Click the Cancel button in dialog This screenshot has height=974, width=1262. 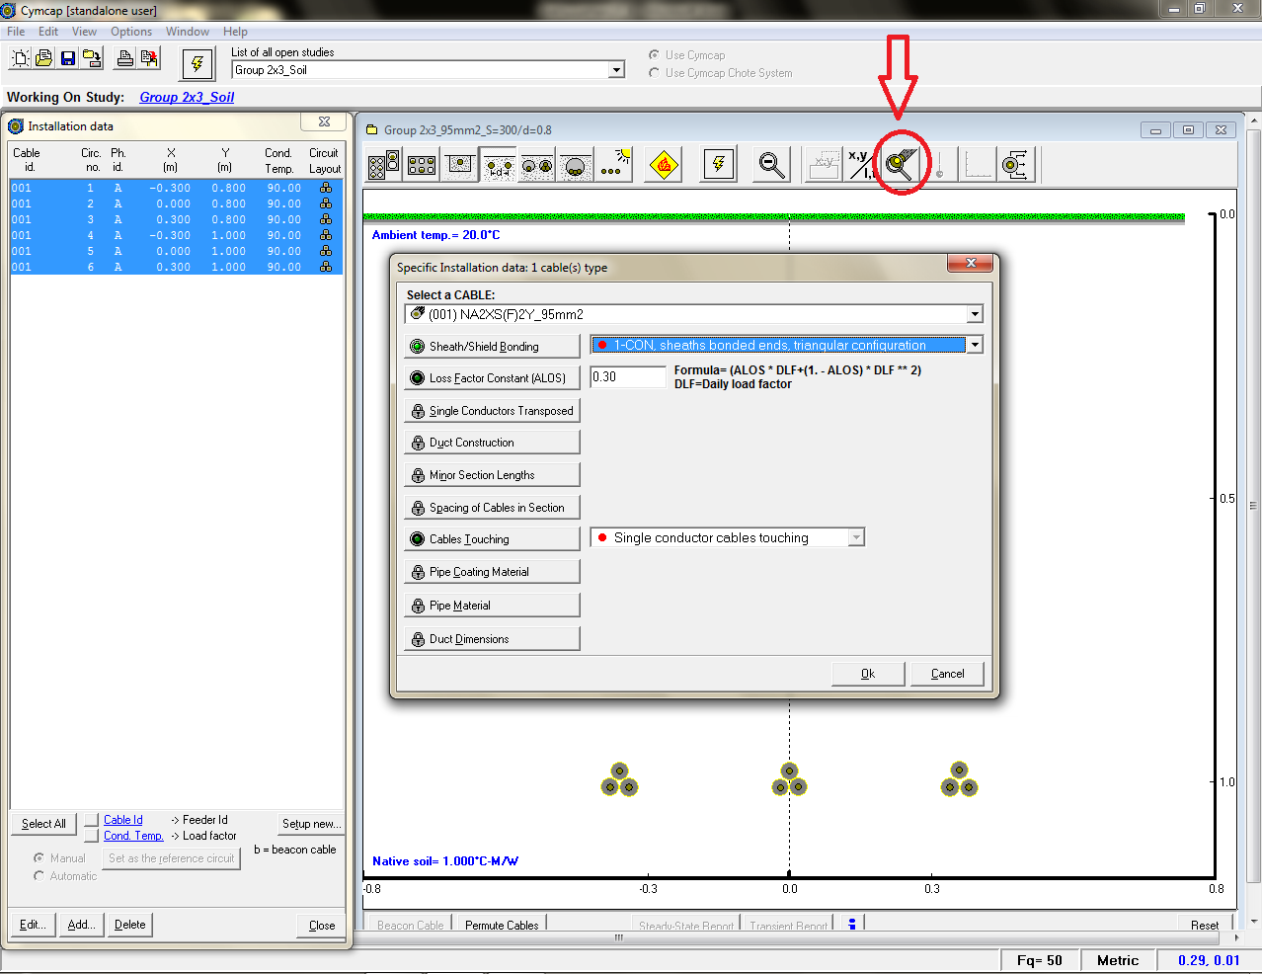coord(948,674)
